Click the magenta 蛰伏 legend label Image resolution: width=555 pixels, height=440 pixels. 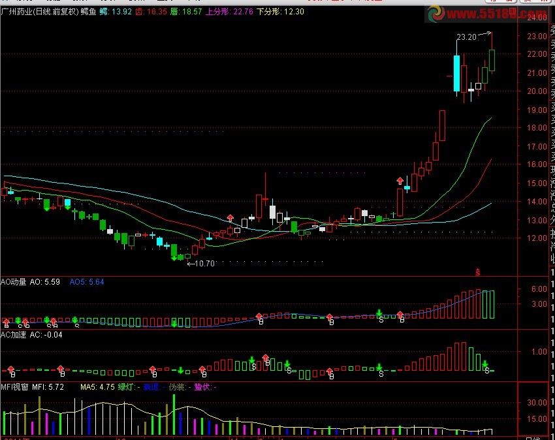[x=205, y=387]
